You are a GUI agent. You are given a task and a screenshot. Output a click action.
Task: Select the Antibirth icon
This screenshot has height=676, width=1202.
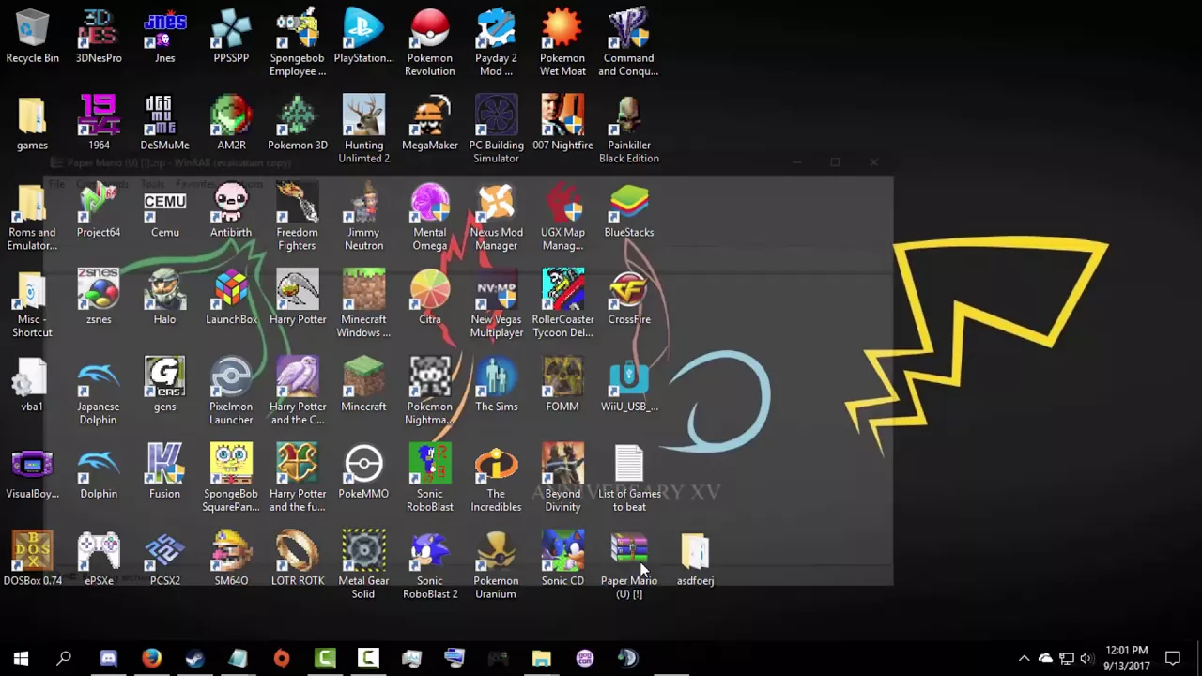coord(231,211)
